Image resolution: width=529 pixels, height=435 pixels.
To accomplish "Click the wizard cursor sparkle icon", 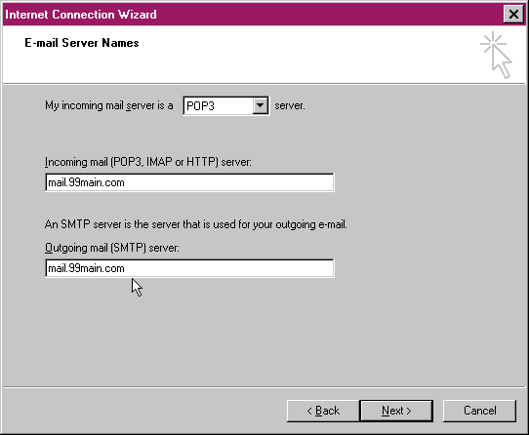I will pos(496,56).
